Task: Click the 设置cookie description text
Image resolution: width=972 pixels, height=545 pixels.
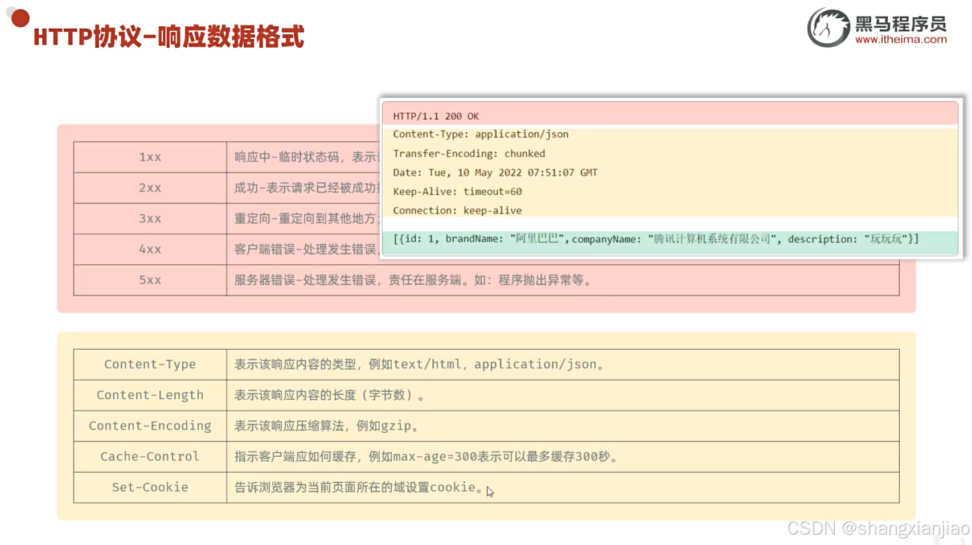Action: (359, 487)
